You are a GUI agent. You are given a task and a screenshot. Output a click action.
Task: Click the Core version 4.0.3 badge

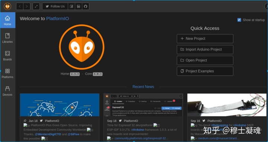click(x=98, y=74)
